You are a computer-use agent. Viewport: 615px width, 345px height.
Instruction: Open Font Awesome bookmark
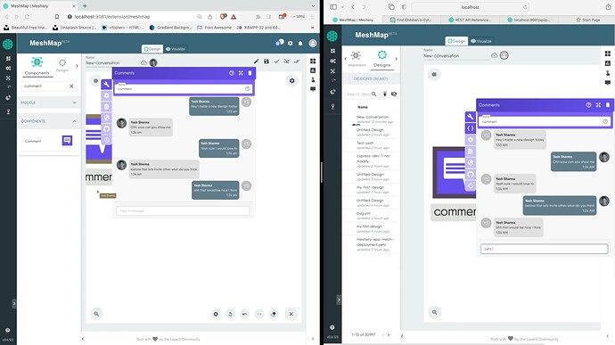[x=214, y=28]
